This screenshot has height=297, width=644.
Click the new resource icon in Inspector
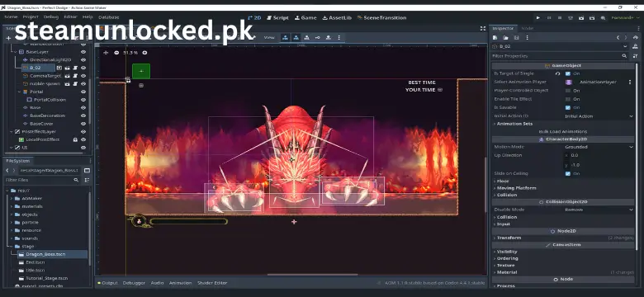495,37
